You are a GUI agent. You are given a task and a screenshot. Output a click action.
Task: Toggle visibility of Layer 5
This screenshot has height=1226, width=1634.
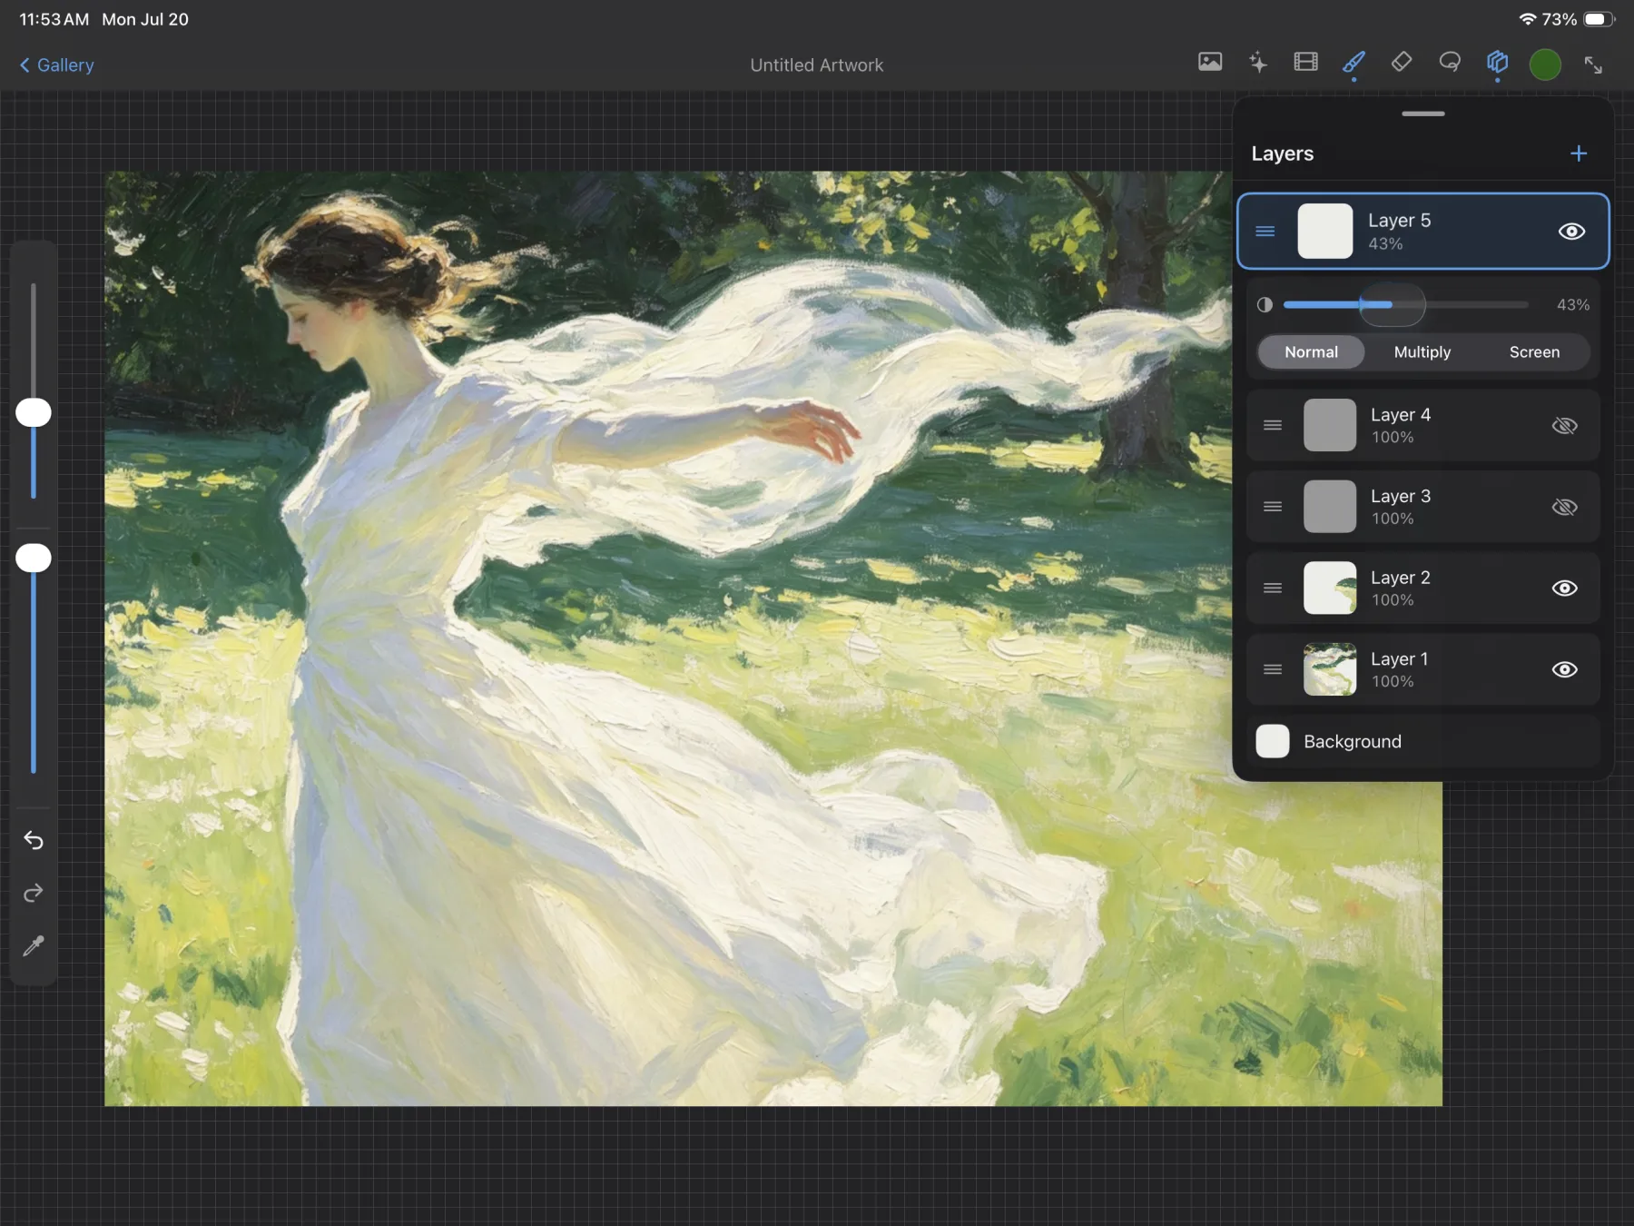click(x=1571, y=232)
